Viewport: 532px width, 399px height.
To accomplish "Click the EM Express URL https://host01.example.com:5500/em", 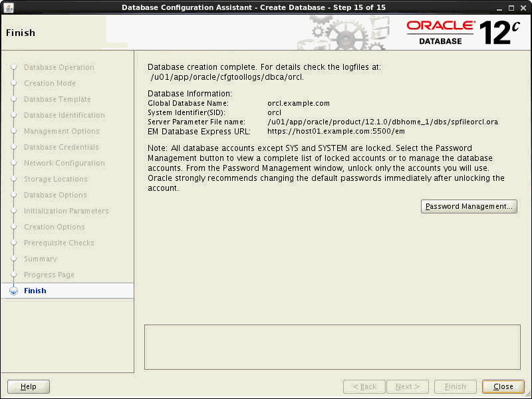I will 336,131.
